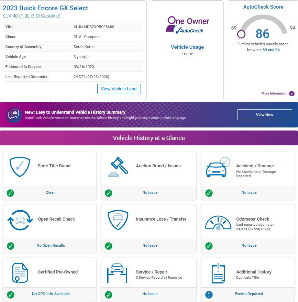Screen dimensions: 298x302
Task: Click the Certified Pre-Owned certificate icon
Action: click(x=20, y=273)
